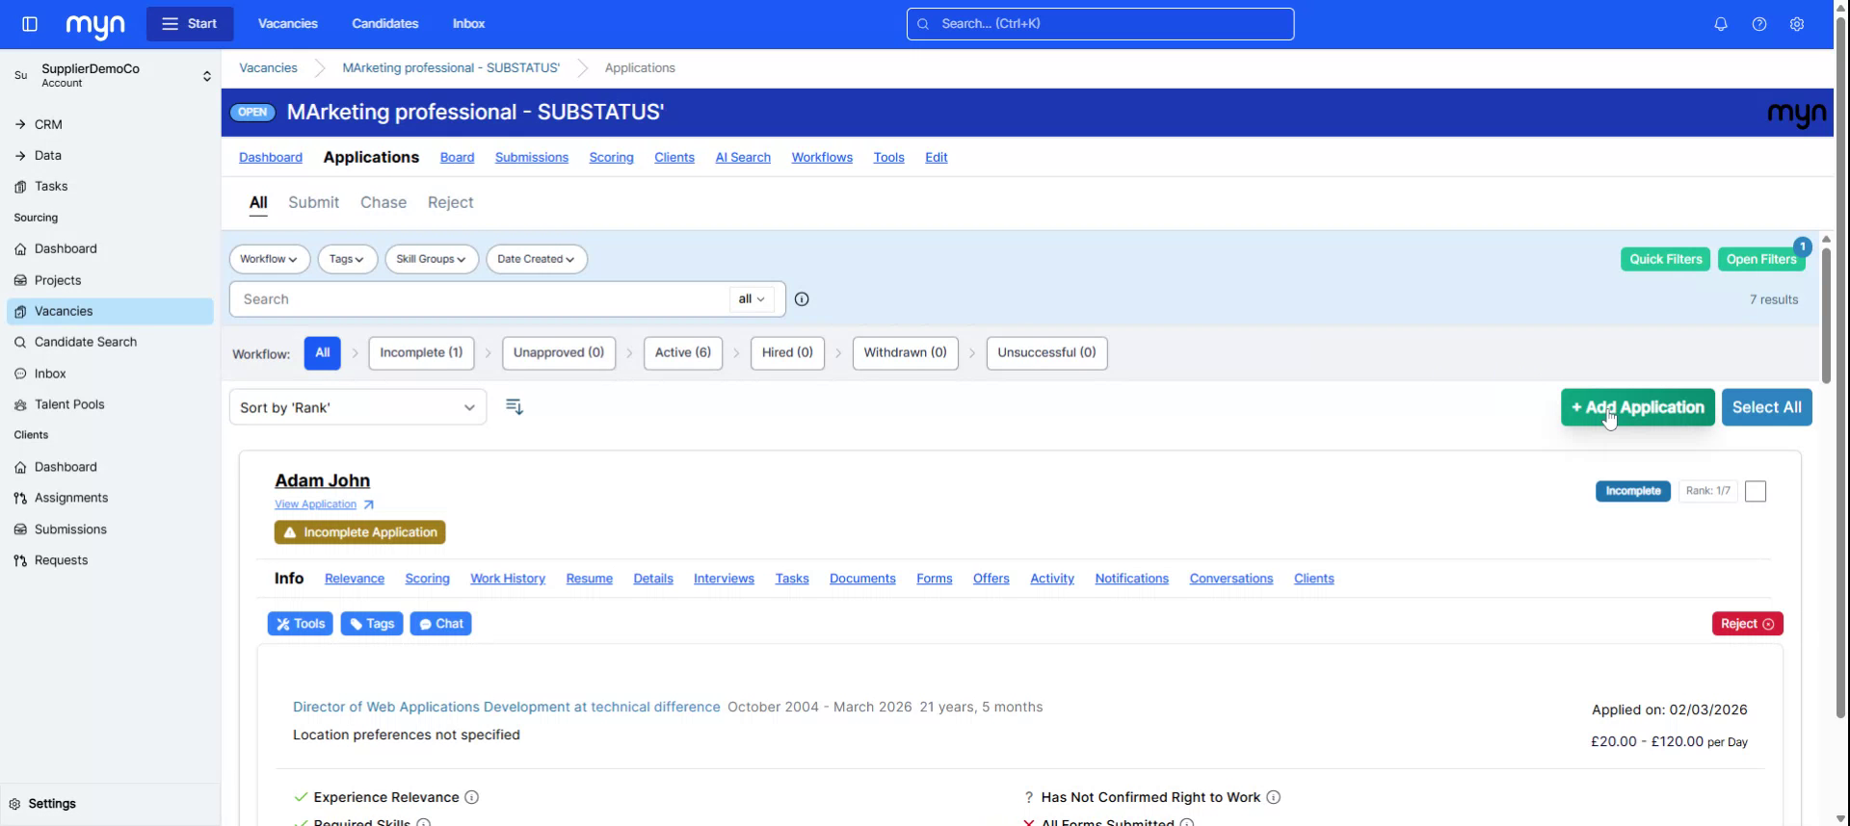Click the page vertical scrollbar
The width and height of the screenshot is (1850, 826).
[1840, 385]
